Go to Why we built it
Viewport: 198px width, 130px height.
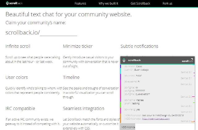pos(108,3)
